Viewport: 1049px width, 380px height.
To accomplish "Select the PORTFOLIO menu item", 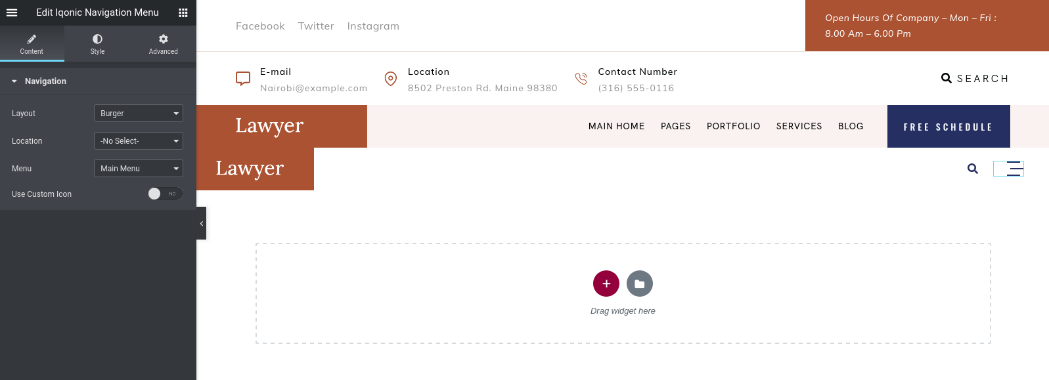I will 734,126.
